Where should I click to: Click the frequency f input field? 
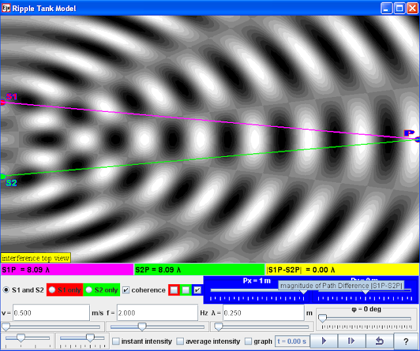point(157,312)
